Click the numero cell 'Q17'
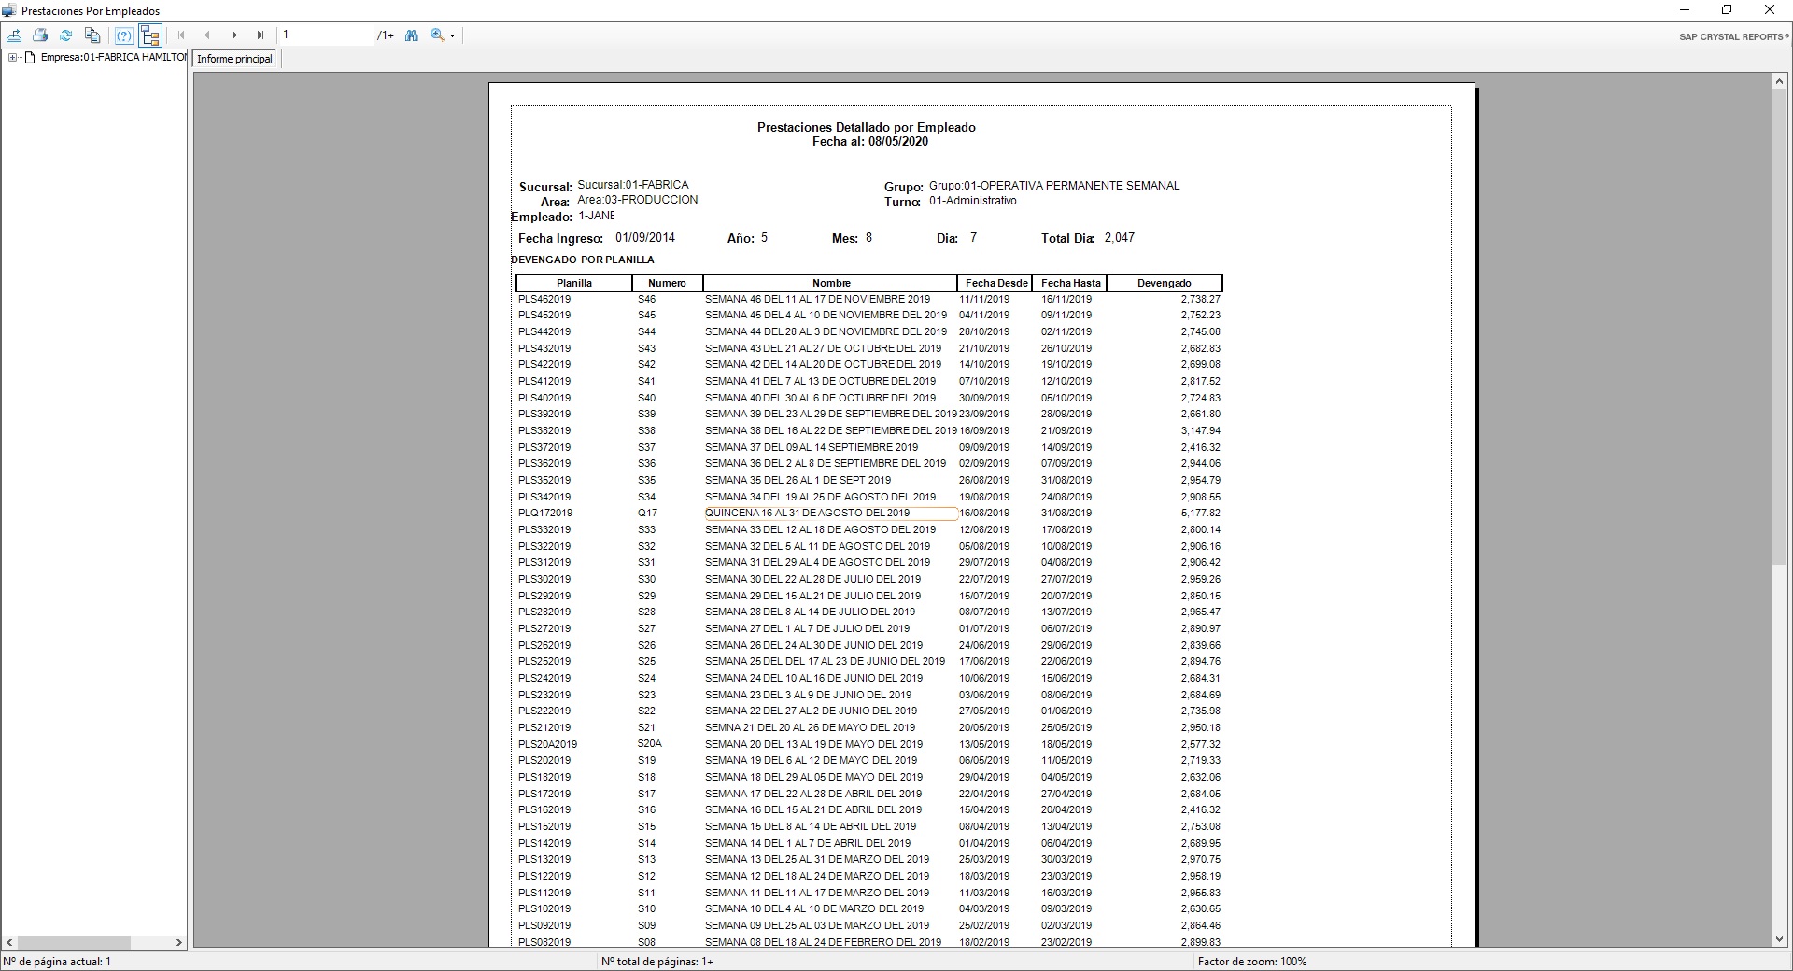 click(648, 513)
